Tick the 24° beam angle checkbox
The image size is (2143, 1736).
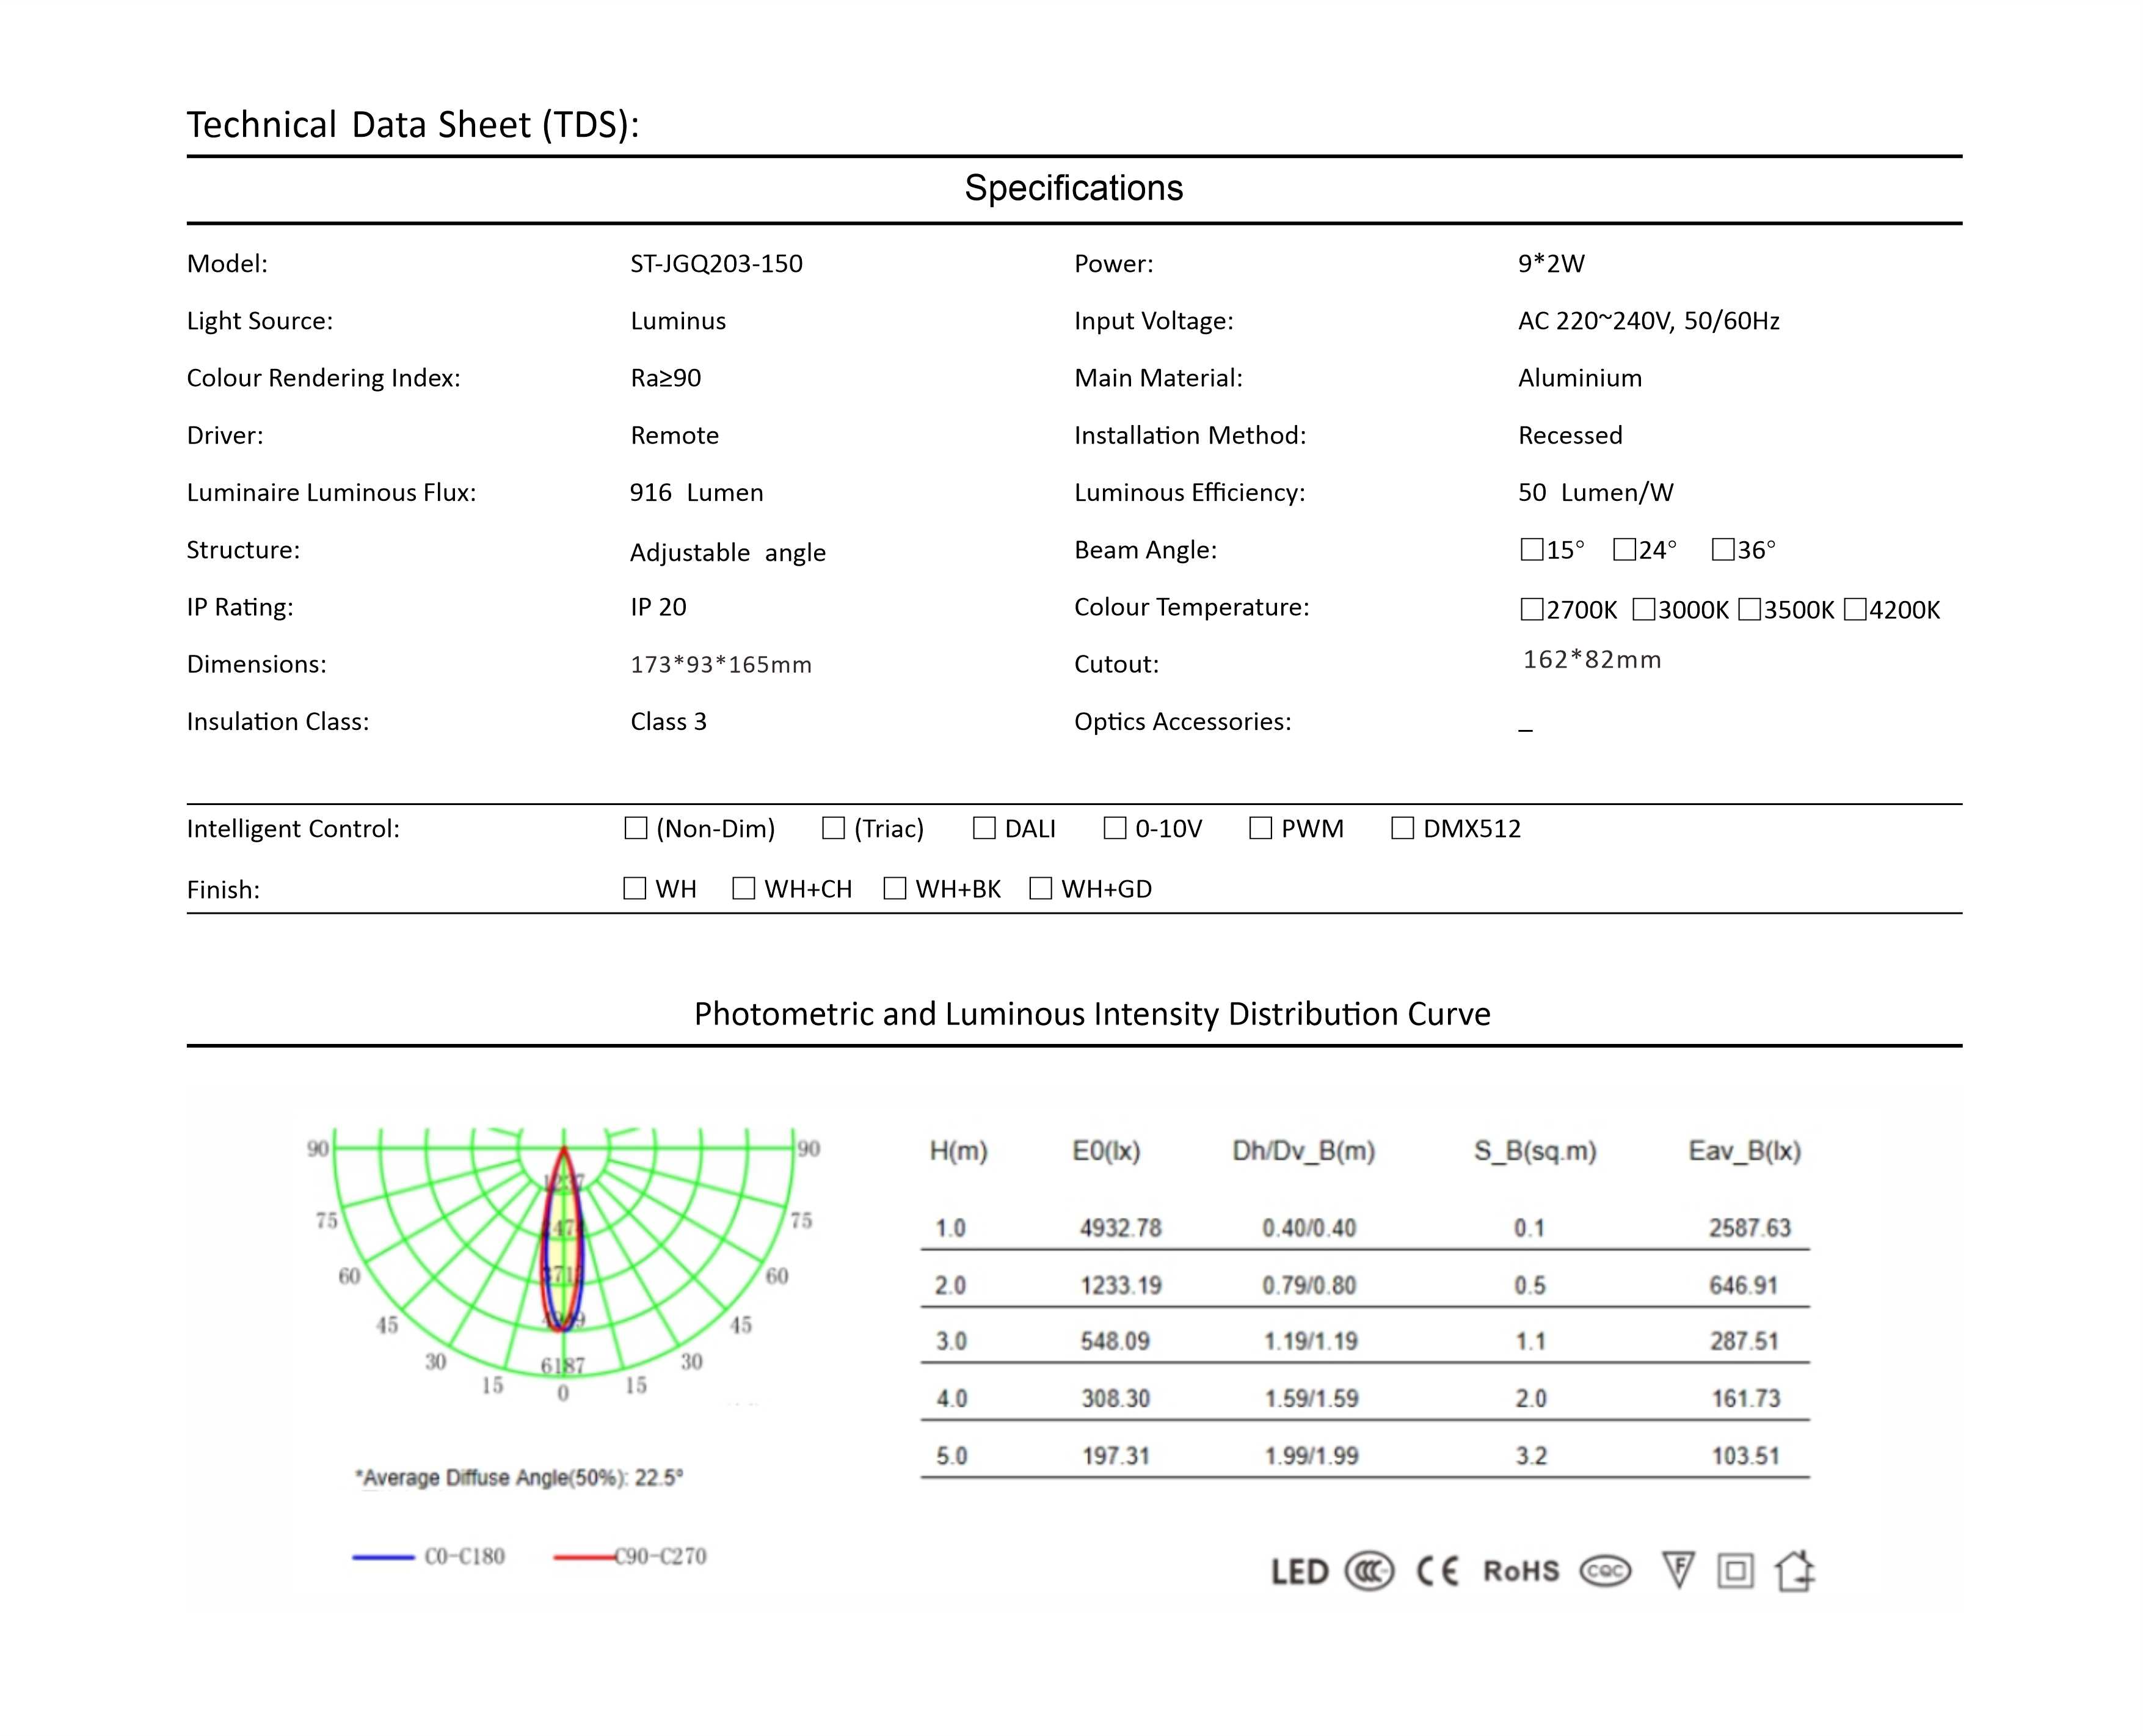point(1625,550)
